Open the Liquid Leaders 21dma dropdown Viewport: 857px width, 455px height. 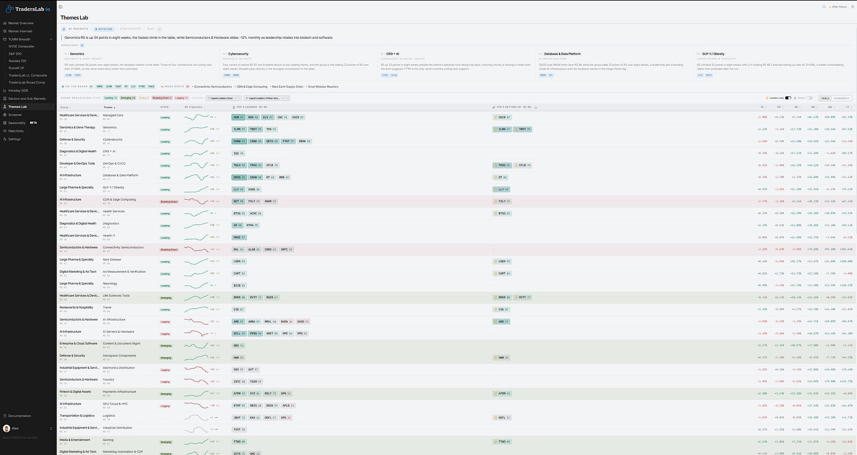[267, 98]
